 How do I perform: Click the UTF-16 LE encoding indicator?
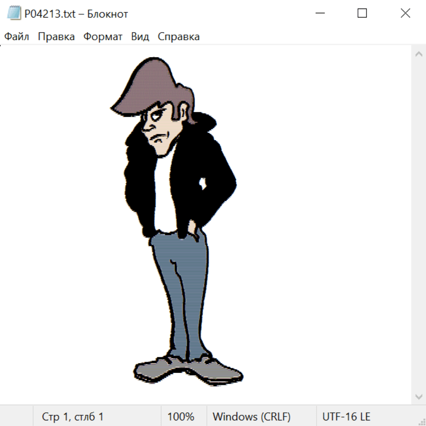[x=346, y=417]
